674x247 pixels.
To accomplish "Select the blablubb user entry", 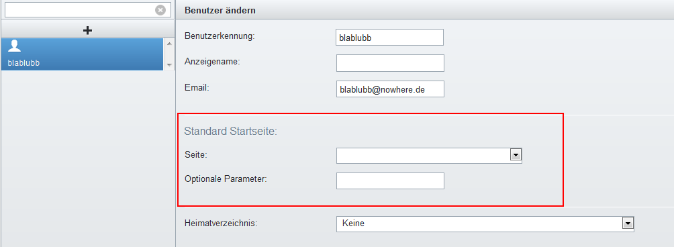I will [82, 54].
